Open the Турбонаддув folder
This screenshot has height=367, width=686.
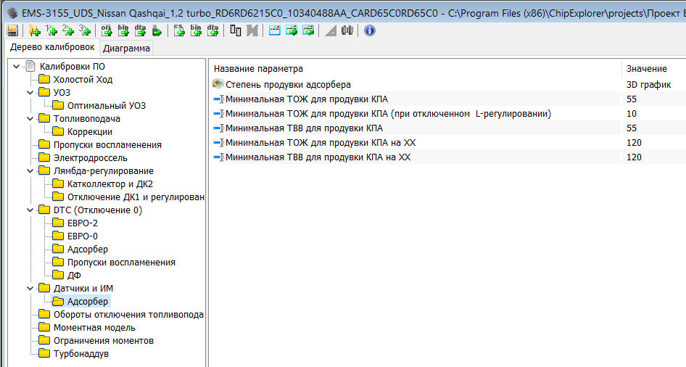point(80,354)
